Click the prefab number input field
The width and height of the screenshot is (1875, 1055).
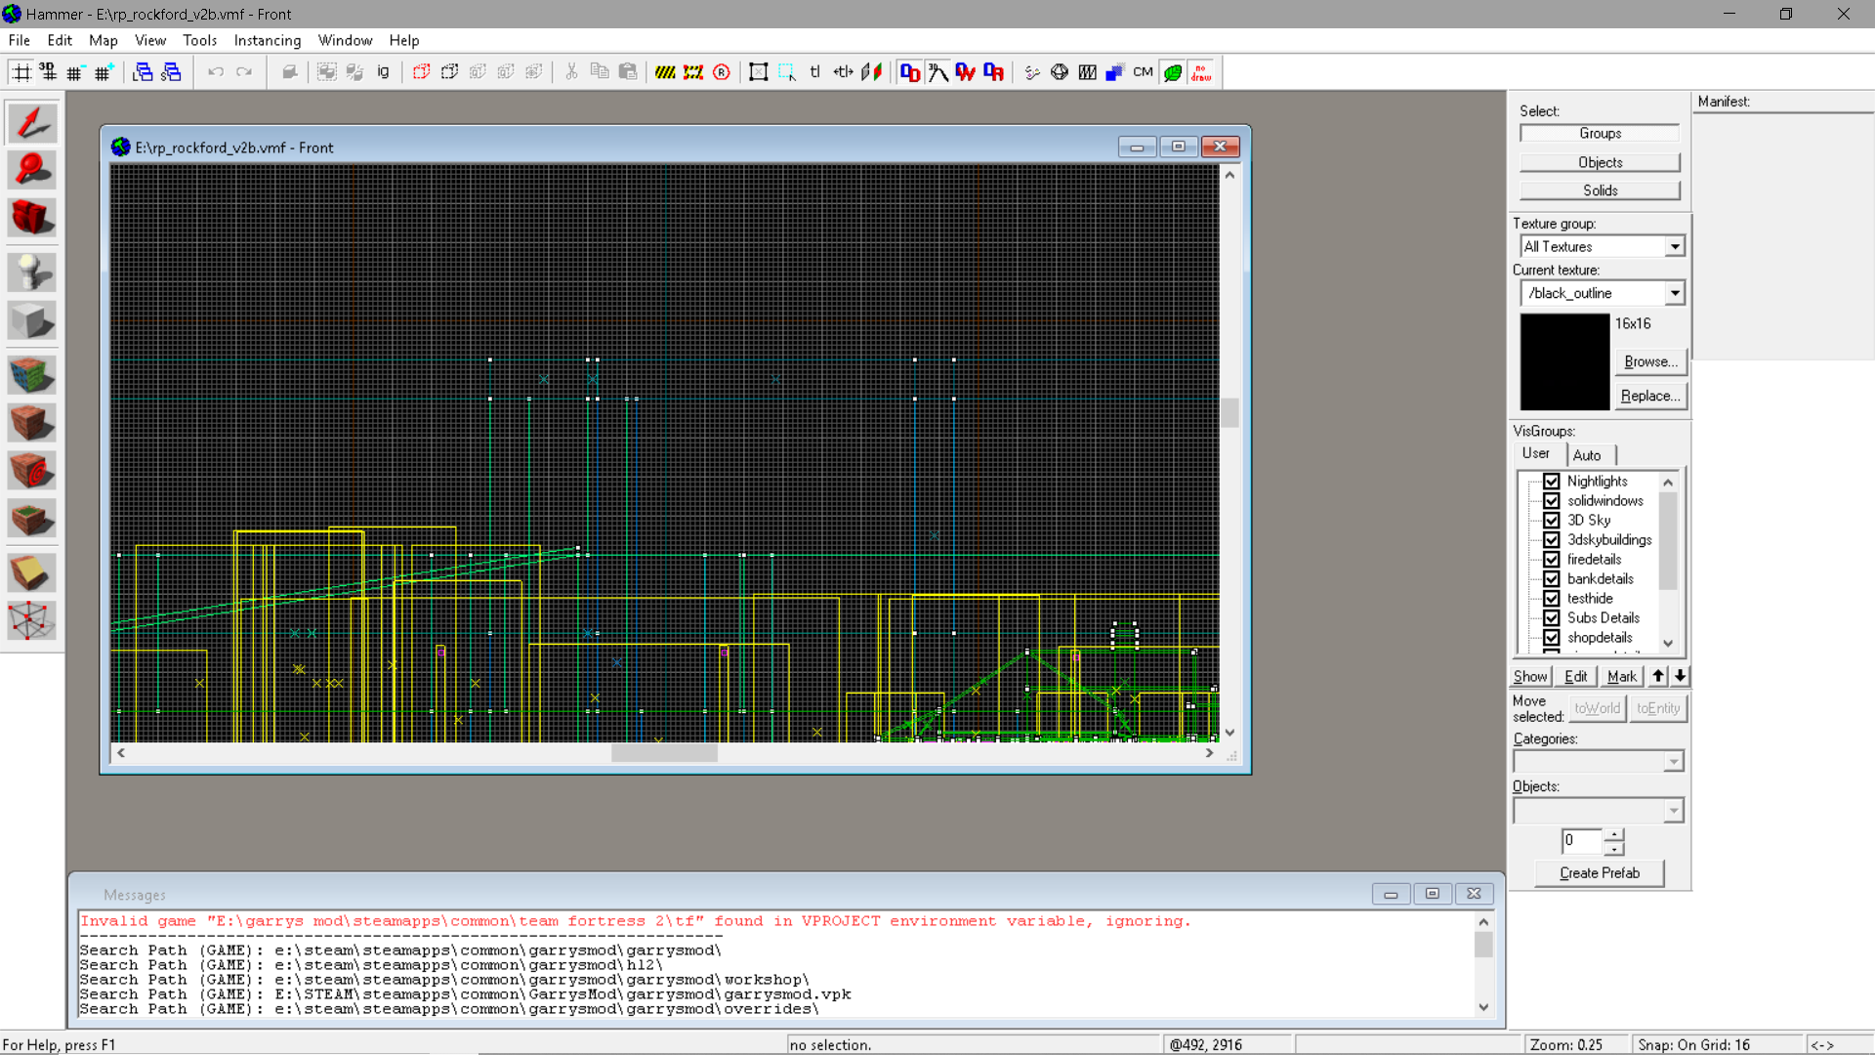point(1582,841)
